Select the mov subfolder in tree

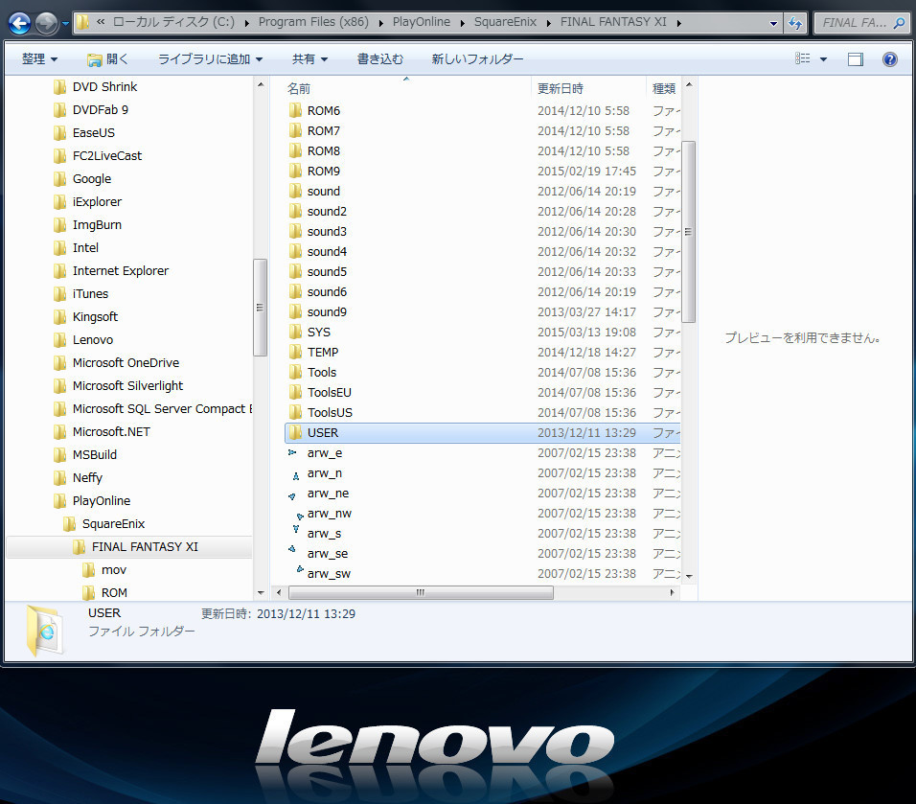(x=113, y=569)
